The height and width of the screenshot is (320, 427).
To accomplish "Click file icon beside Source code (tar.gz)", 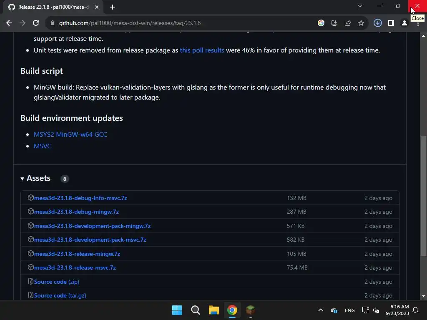I will (31, 295).
